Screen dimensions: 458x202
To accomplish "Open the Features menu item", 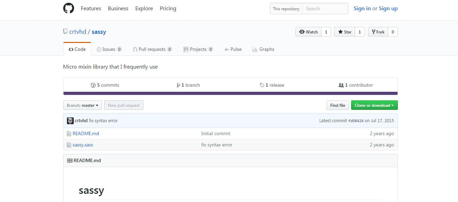I will pyautogui.click(x=91, y=8).
